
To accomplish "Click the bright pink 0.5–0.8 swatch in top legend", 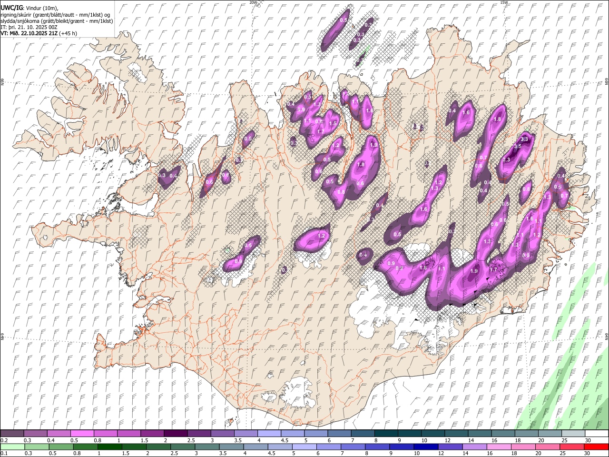I will [82, 433].
